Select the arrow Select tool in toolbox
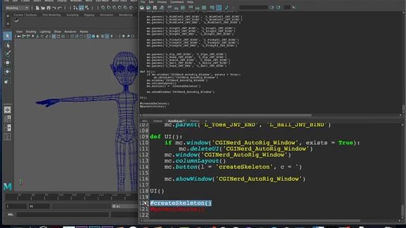The width and height of the screenshot is (406, 228). coord(8,36)
